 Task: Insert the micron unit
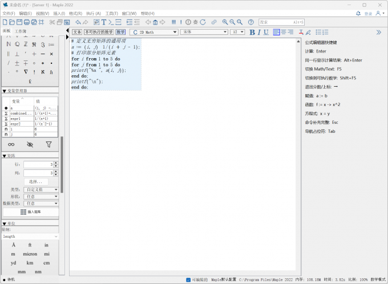[30, 254]
